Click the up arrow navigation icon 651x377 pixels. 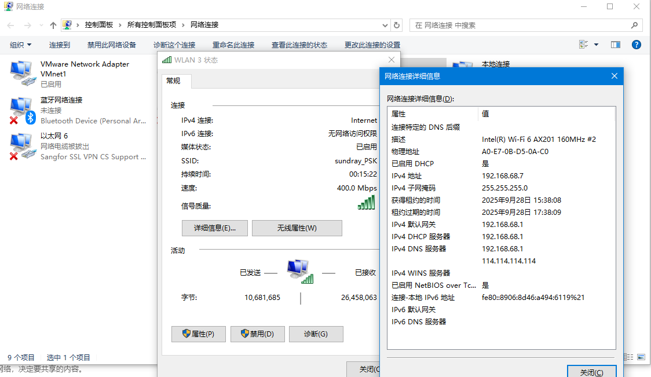coord(53,25)
